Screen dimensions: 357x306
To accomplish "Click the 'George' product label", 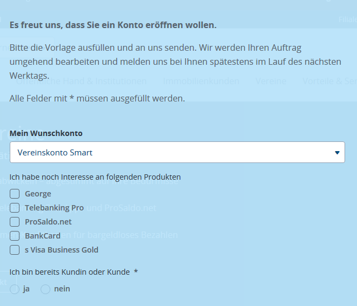I will click(x=38, y=194).
